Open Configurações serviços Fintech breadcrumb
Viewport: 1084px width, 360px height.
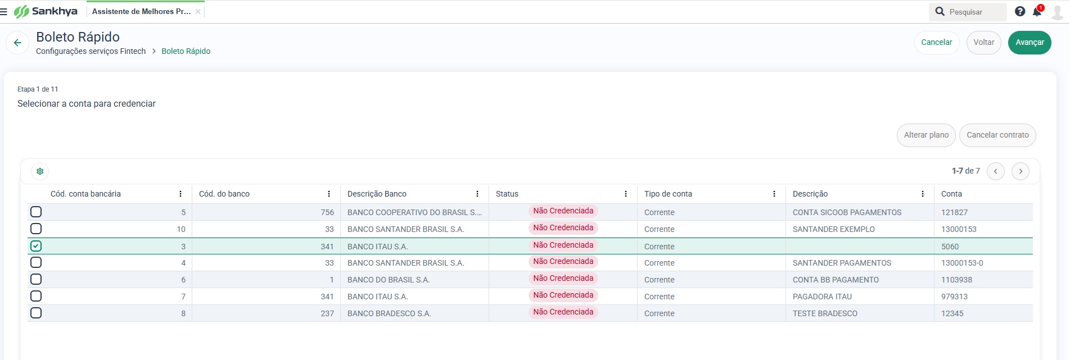tap(91, 51)
